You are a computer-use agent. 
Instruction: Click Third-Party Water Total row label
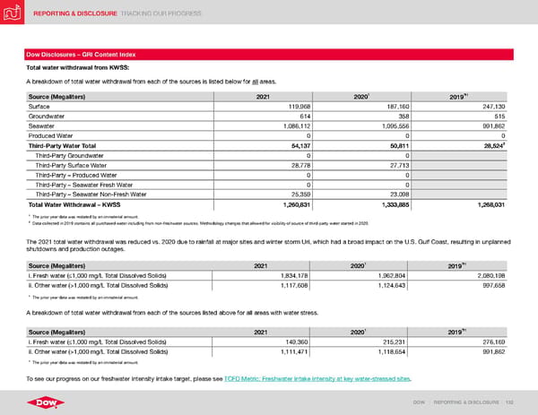pos(62,146)
